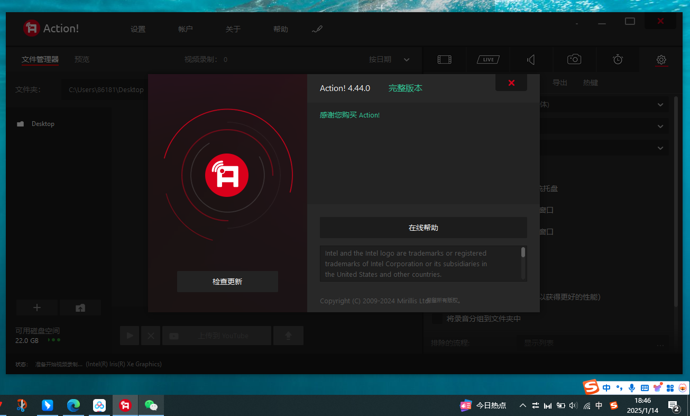Toggle Sogou toolbar 中 language mode

pos(606,388)
